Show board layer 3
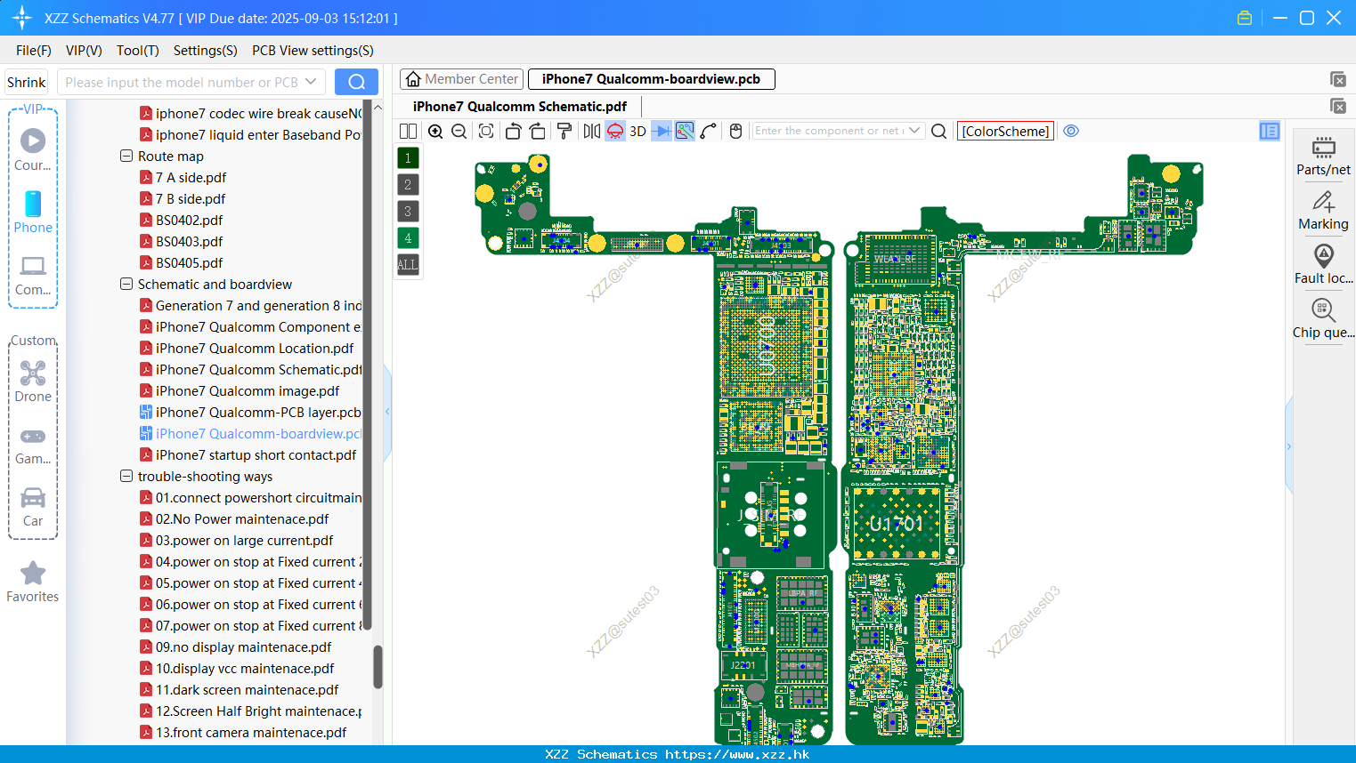The image size is (1356, 763). click(x=408, y=212)
